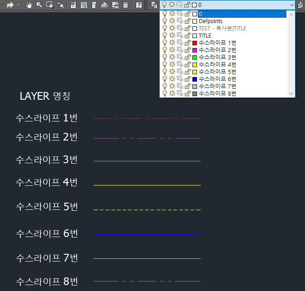The width and height of the screenshot is (305, 291).
Task: Click the Zoom Previous icon
Action: point(60,5)
